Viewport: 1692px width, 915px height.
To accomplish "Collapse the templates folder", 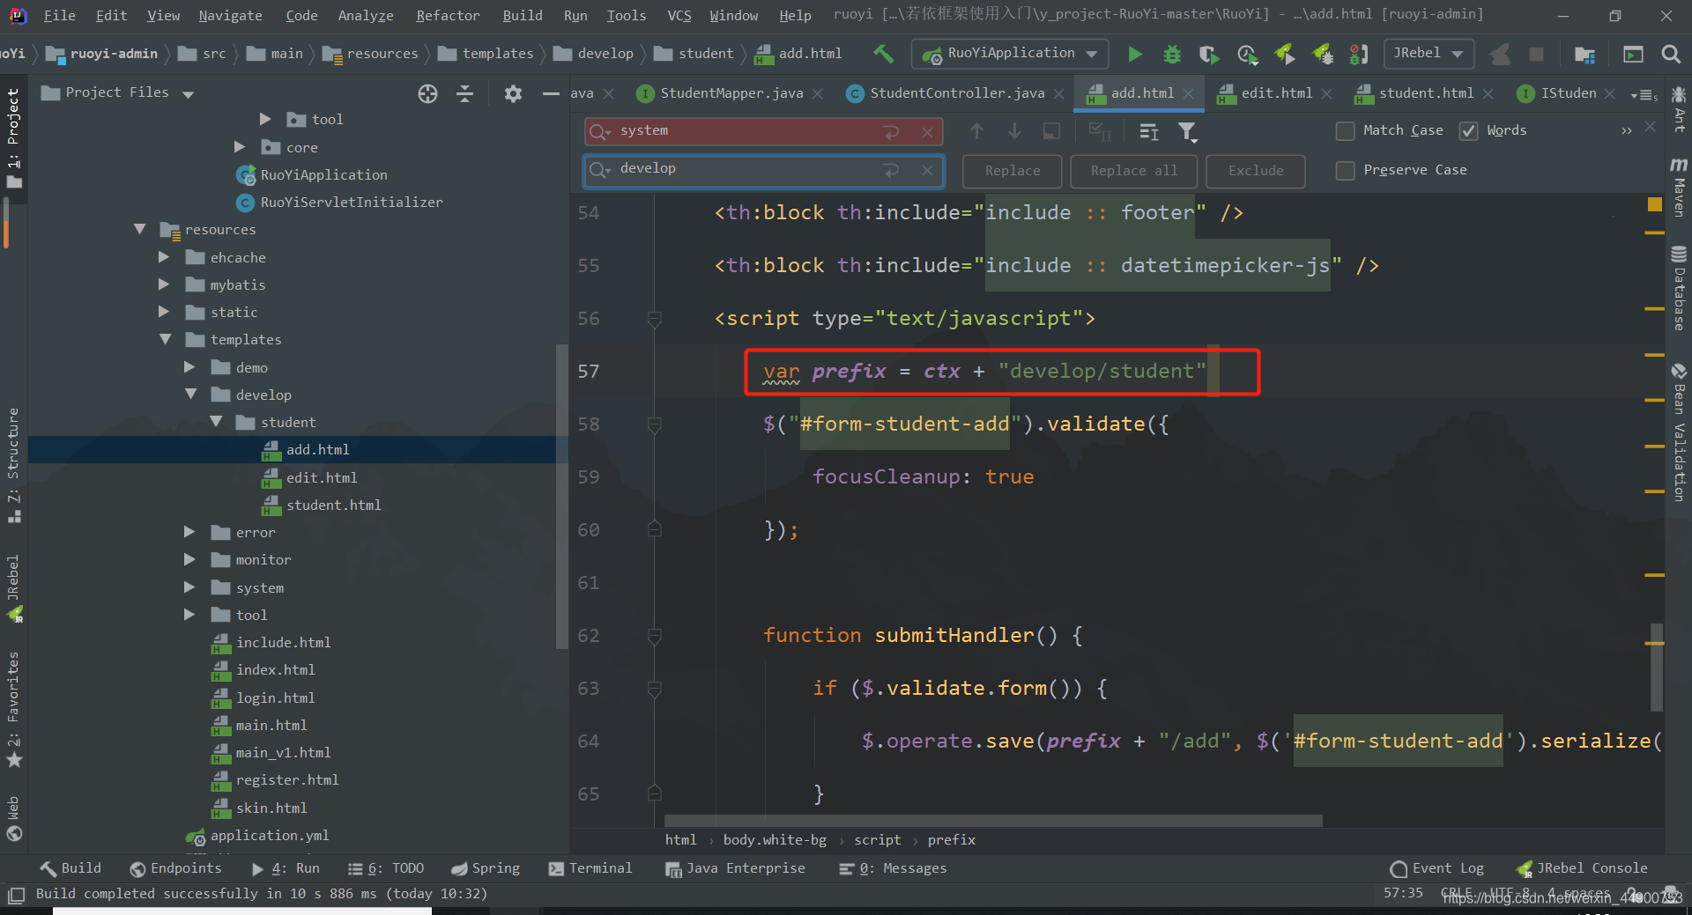I will pos(165,339).
